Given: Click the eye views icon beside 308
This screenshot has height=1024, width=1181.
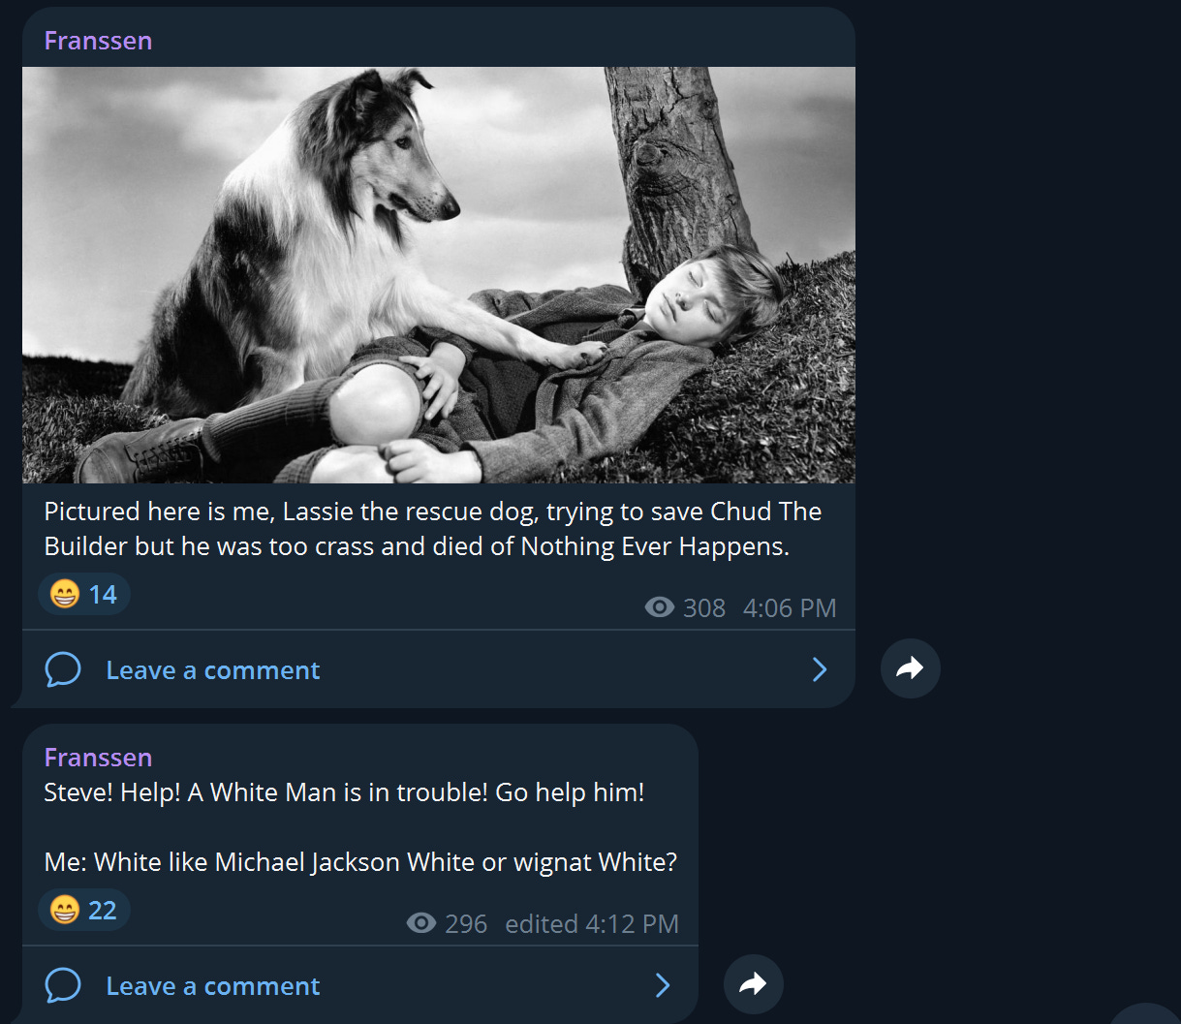Looking at the screenshot, I should [x=660, y=607].
